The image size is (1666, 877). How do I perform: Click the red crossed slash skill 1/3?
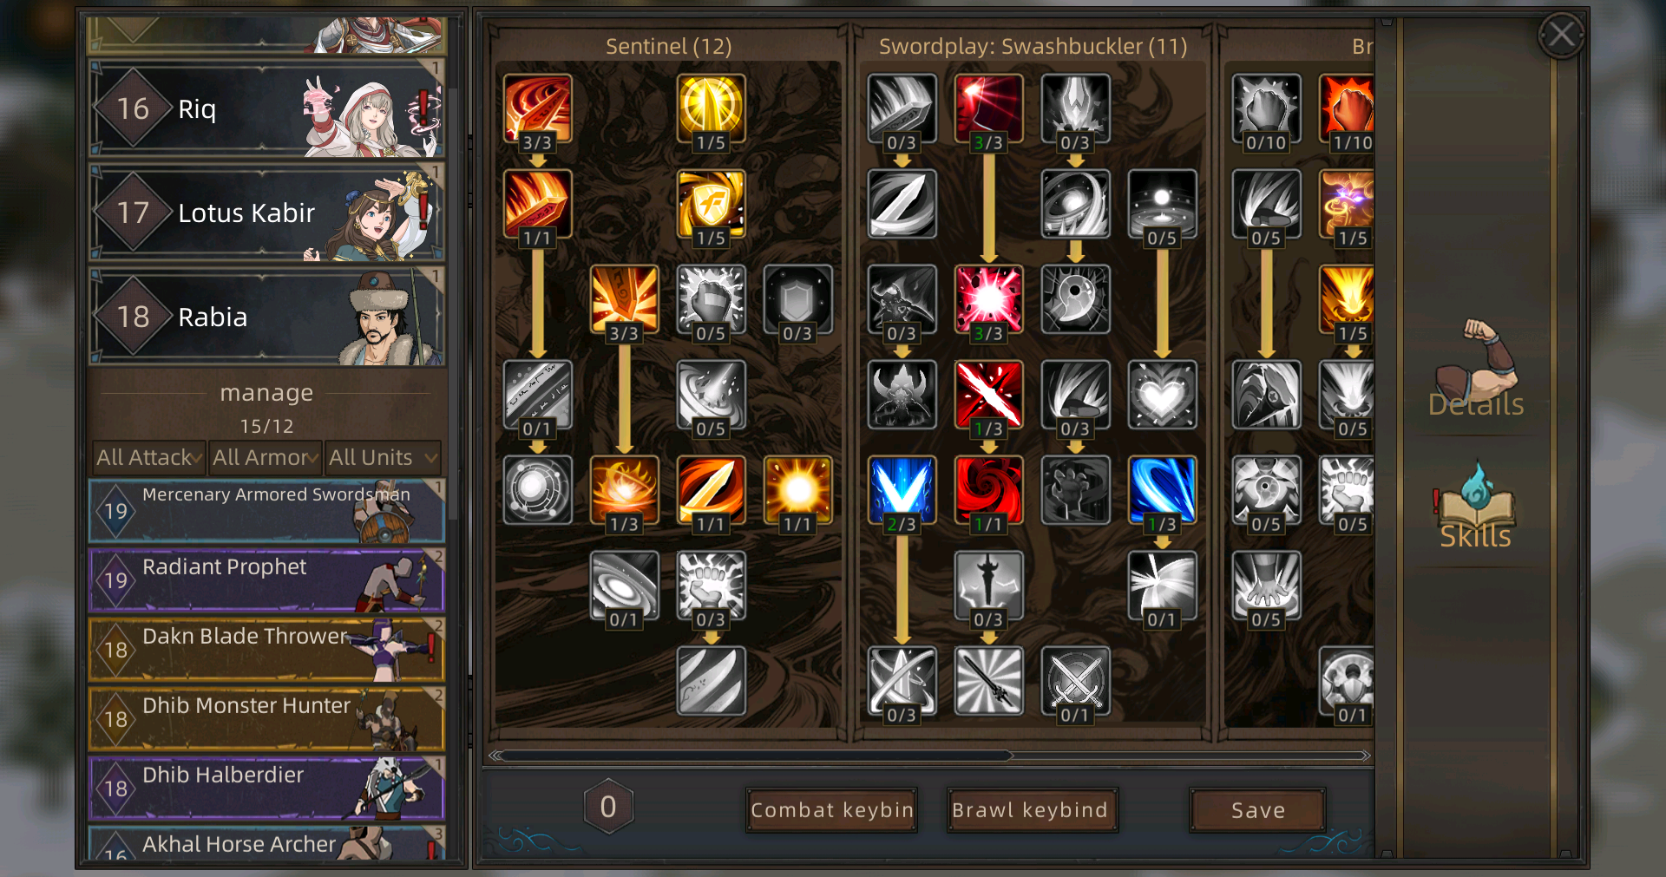pos(988,395)
